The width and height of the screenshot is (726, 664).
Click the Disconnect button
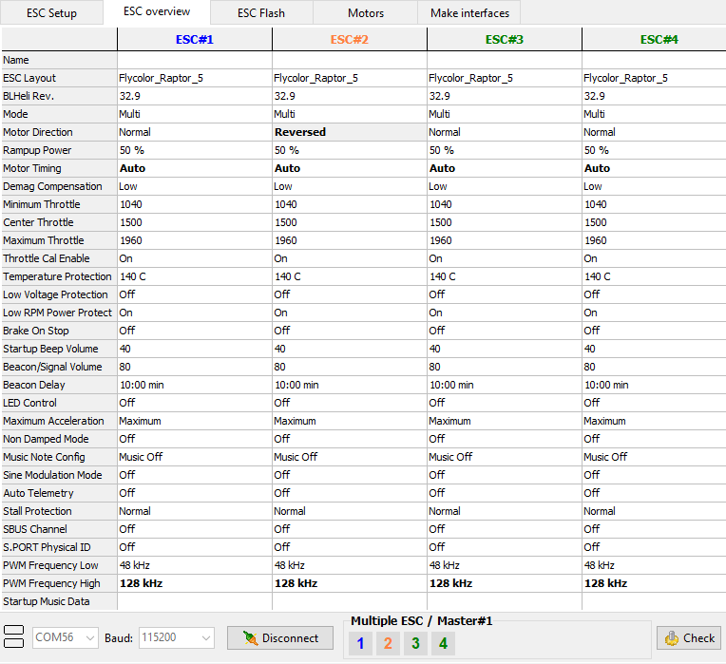[280, 638]
